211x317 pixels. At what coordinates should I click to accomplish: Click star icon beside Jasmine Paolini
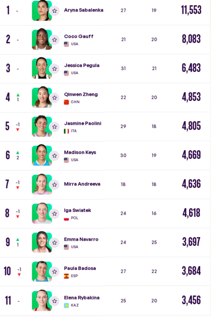[x=54, y=127]
